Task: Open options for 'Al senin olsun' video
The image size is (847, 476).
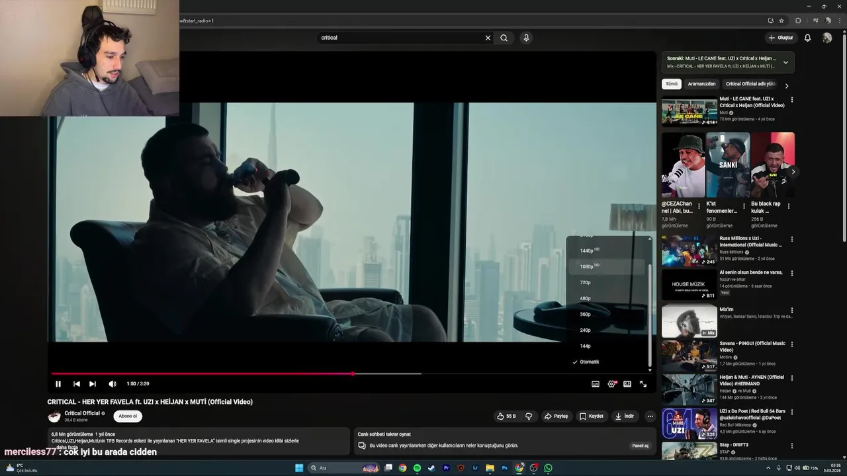Action: (792, 273)
